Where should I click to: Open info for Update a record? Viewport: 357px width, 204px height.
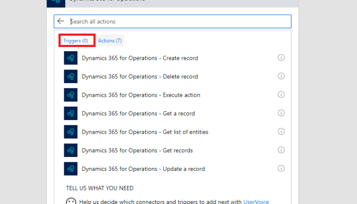pyautogui.click(x=281, y=168)
